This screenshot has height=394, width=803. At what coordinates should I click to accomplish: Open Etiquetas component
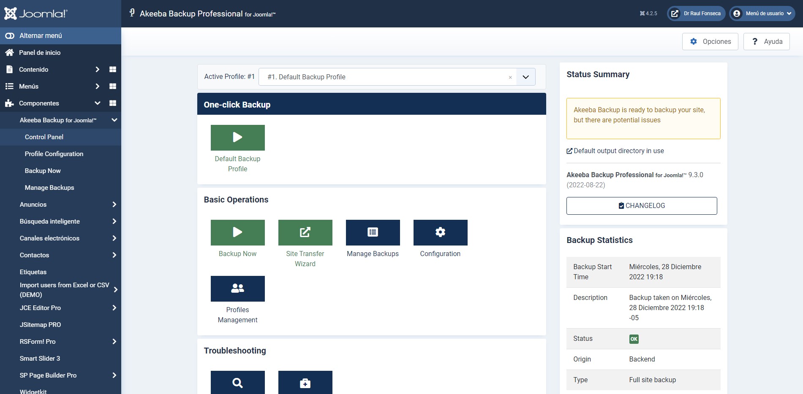[33, 272]
